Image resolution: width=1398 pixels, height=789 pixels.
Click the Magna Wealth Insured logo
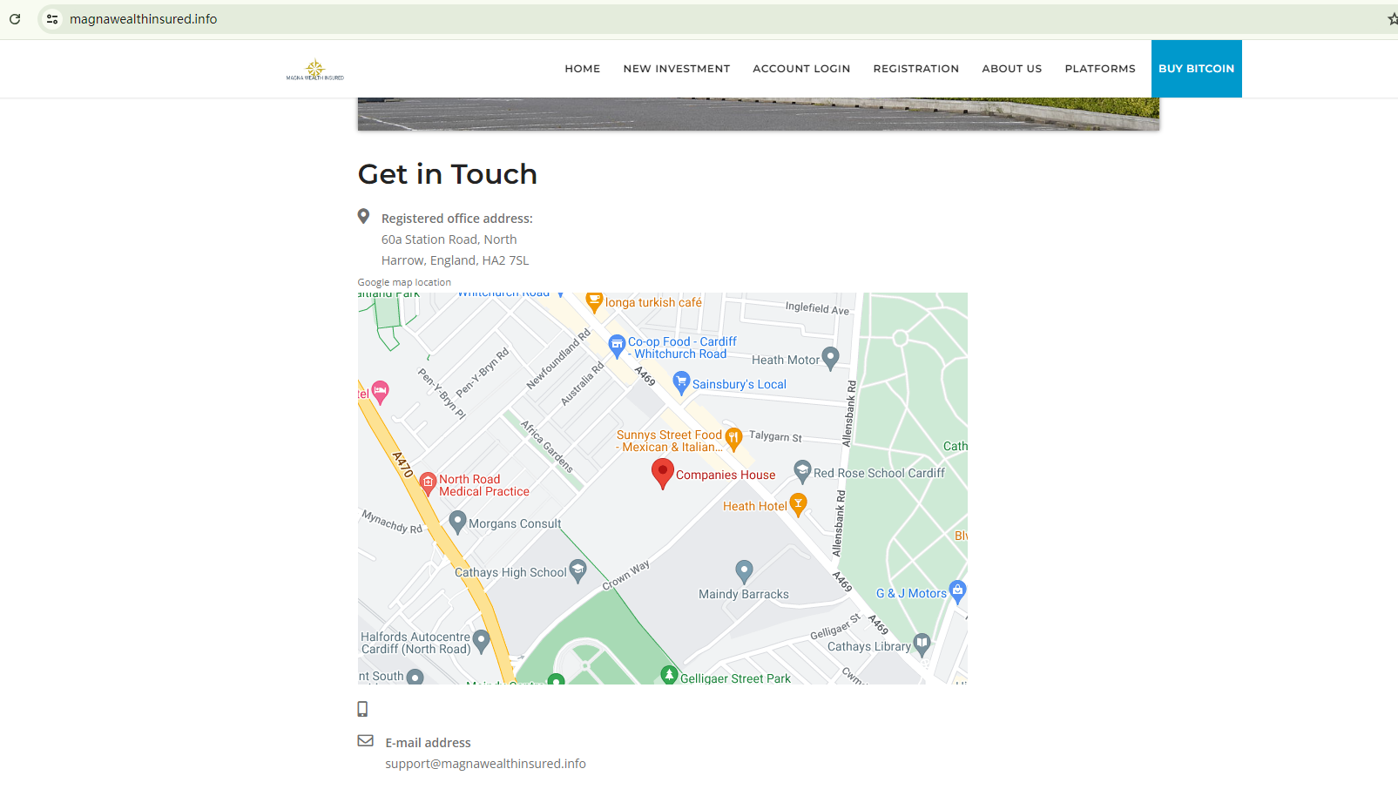pos(315,70)
